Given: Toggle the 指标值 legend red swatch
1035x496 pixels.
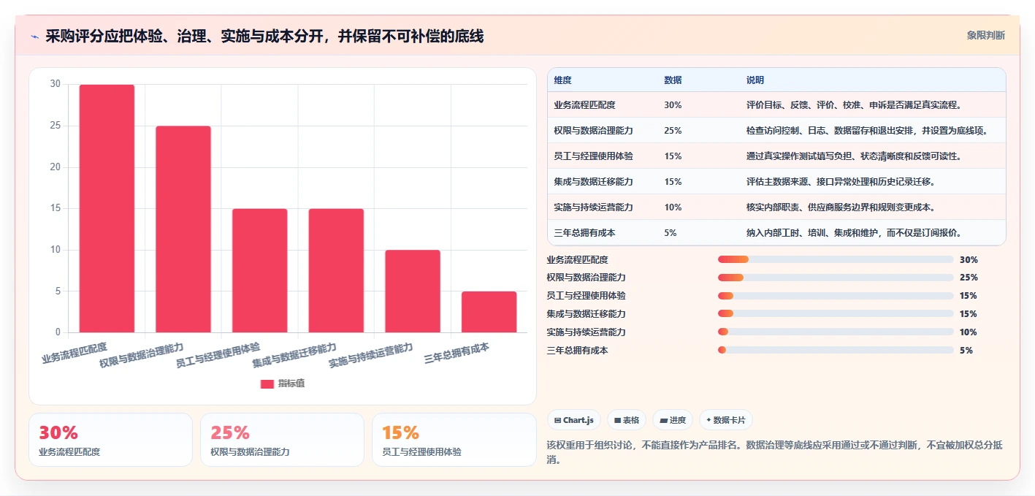Looking at the screenshot, I should coord(267,384).
